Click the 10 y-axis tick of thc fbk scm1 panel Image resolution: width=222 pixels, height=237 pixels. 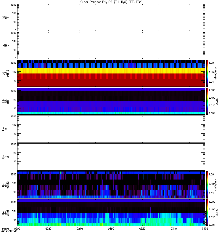[15, 220]
